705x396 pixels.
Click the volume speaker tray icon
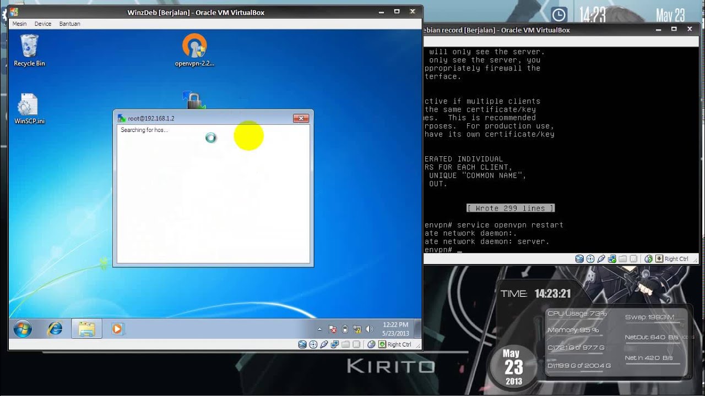(370, 329)
